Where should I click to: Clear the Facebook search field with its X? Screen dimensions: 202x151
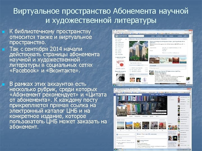coord(141,95)
